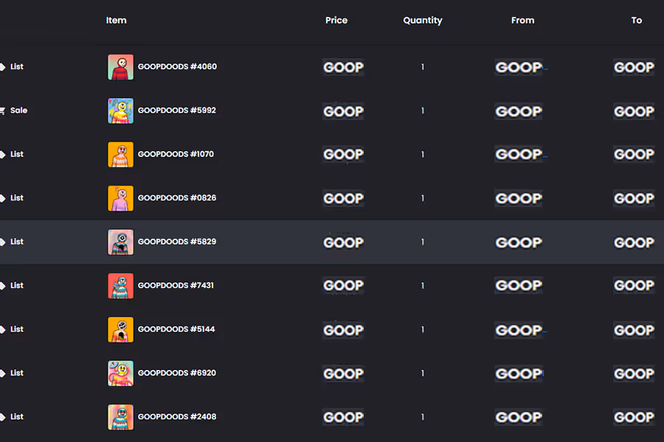Screen dimensions: 664x442
Task: Open the GOOPDOODS #5144 item link
Action: [176, 329]
